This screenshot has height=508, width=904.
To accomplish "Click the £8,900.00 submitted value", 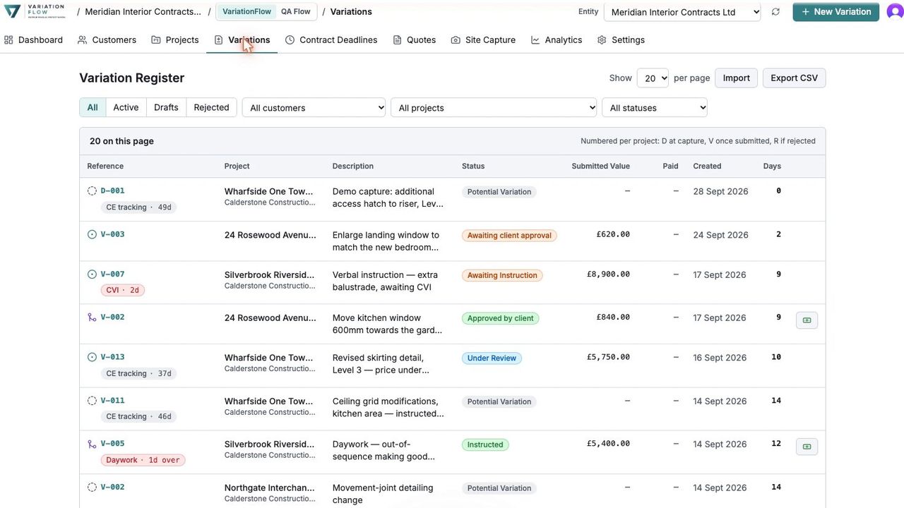I will pos(608,274).
